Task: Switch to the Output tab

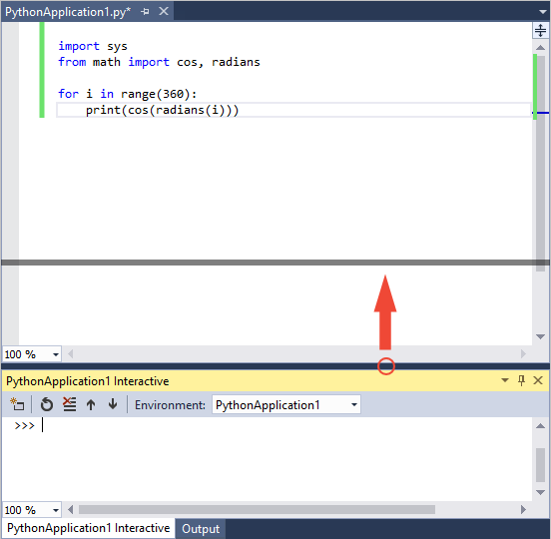Action: pyautogui.click(x=201, y=529)
